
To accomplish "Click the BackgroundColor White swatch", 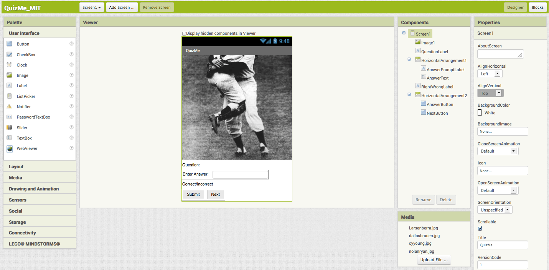I will [480, 113].
